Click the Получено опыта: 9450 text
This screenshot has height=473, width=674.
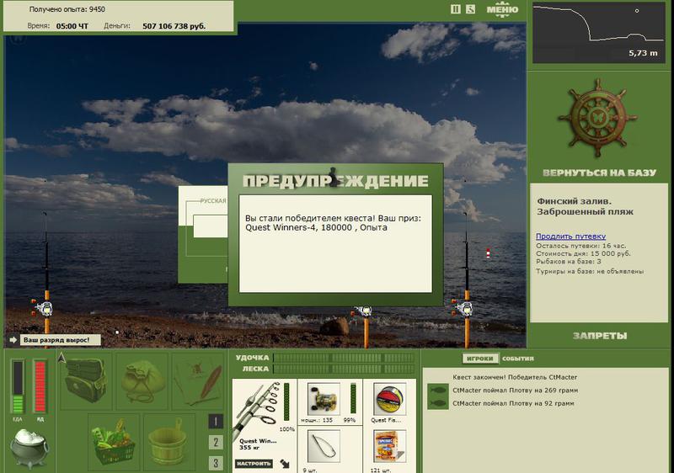[67, 9]
